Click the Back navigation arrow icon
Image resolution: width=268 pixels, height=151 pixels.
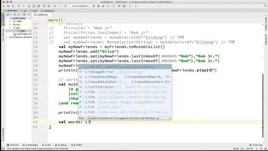pos(55,6)
